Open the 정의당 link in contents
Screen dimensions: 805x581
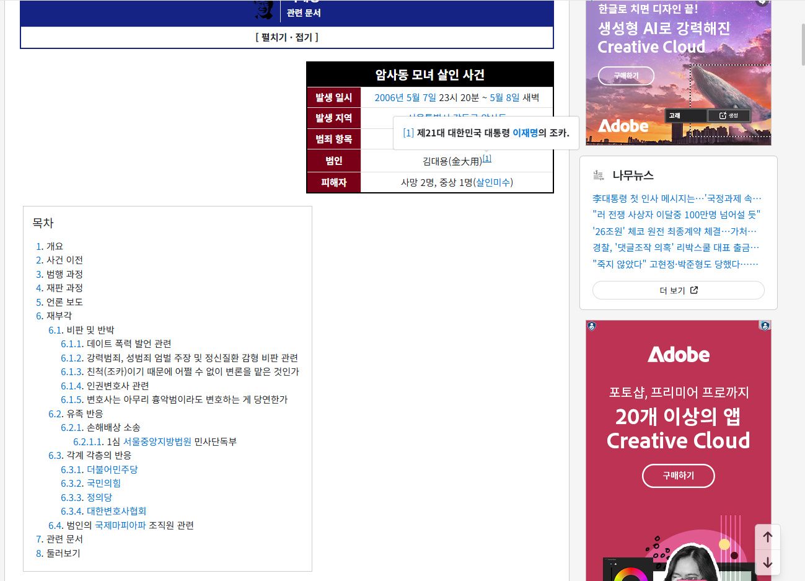pyautogui.click(x=99, y=497)
